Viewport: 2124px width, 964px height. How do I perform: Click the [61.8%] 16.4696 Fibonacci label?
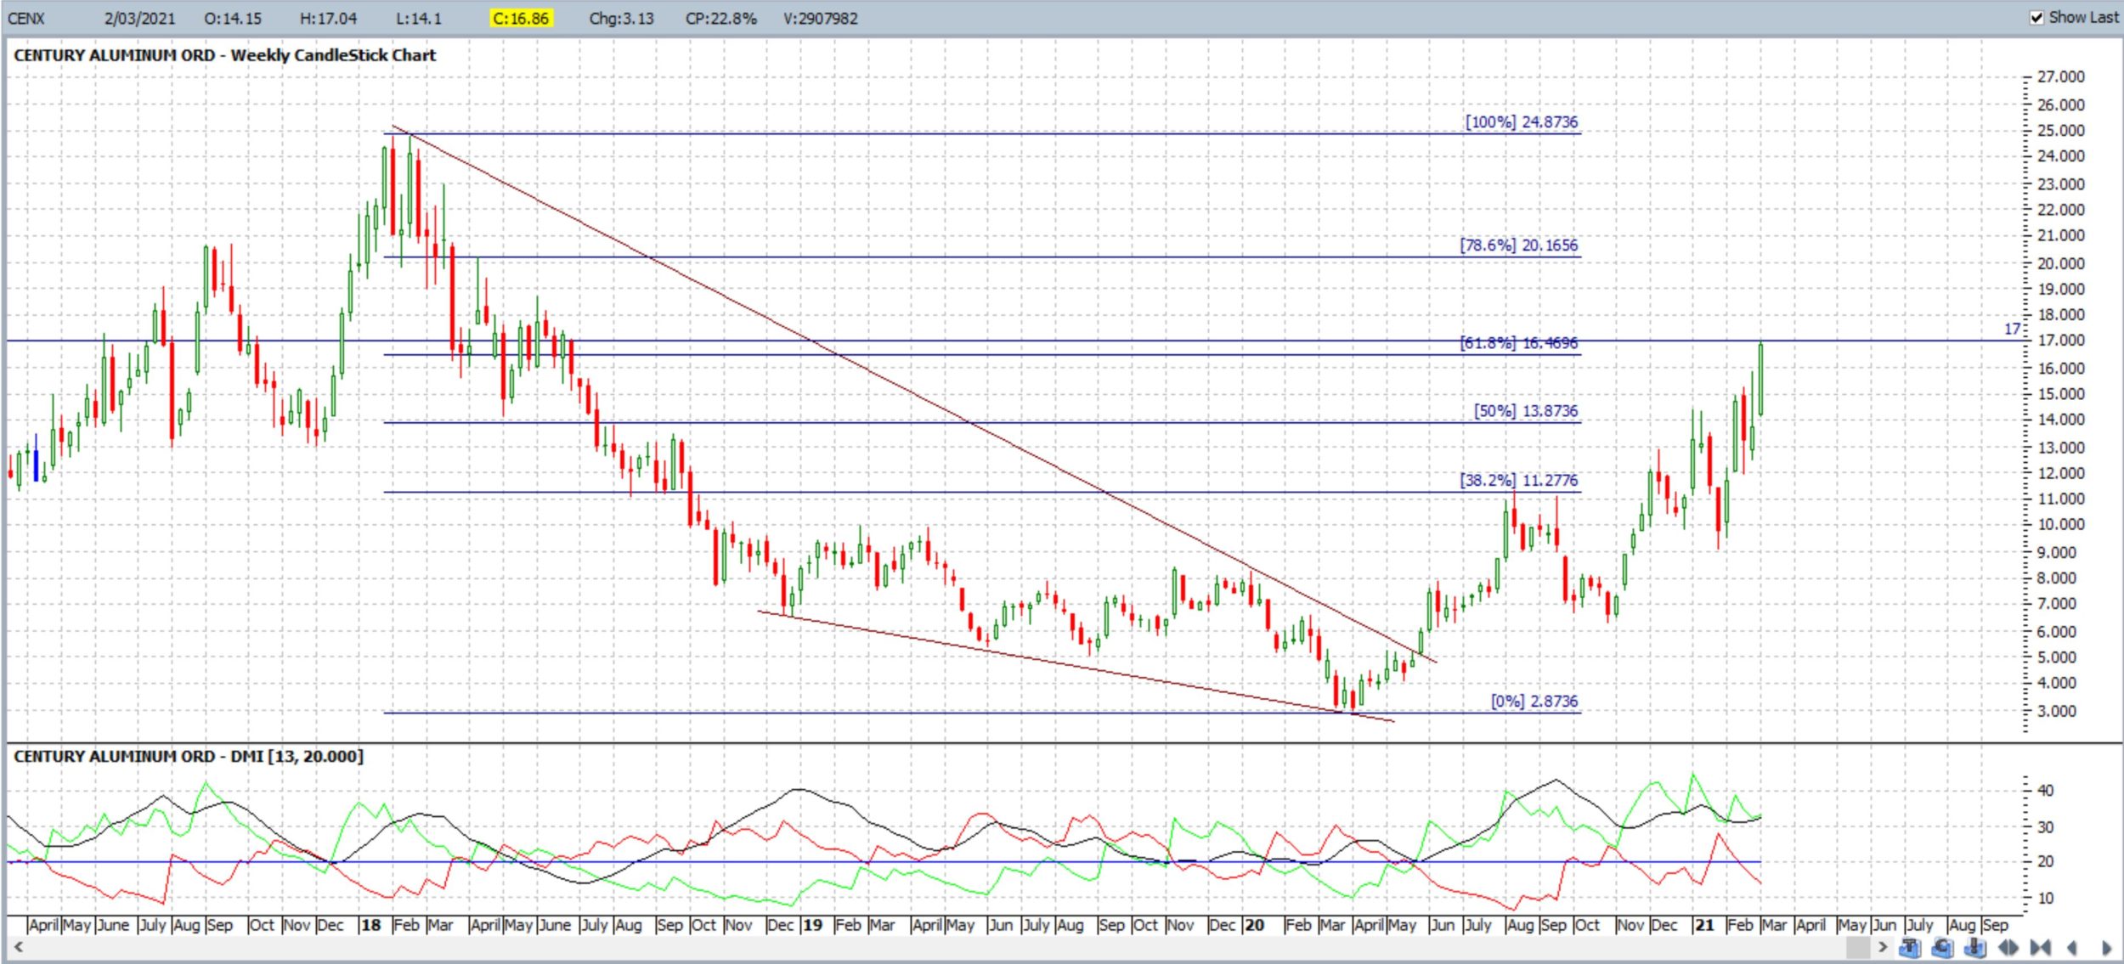(1518, 342)
